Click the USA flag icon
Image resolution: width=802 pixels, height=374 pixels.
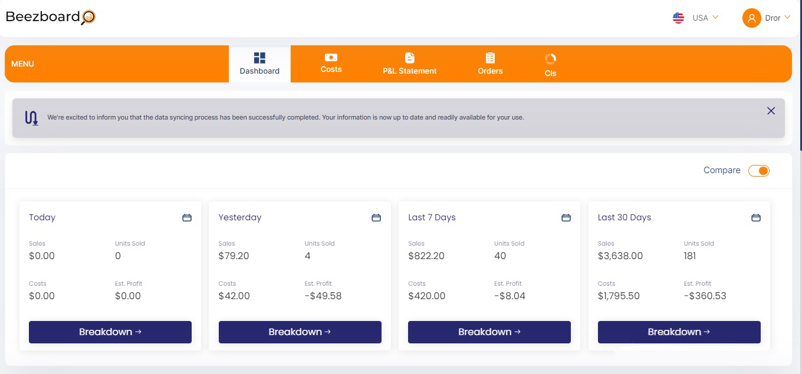click(679, 18)
